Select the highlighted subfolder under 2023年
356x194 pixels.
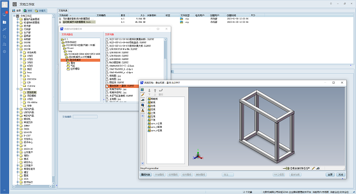pyautogui.click(x=32, y=92)
